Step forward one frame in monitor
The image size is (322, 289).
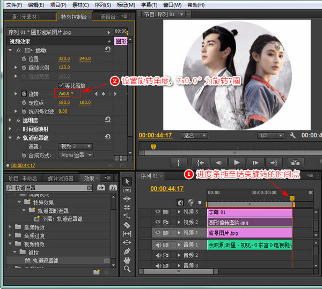point(255,162)
